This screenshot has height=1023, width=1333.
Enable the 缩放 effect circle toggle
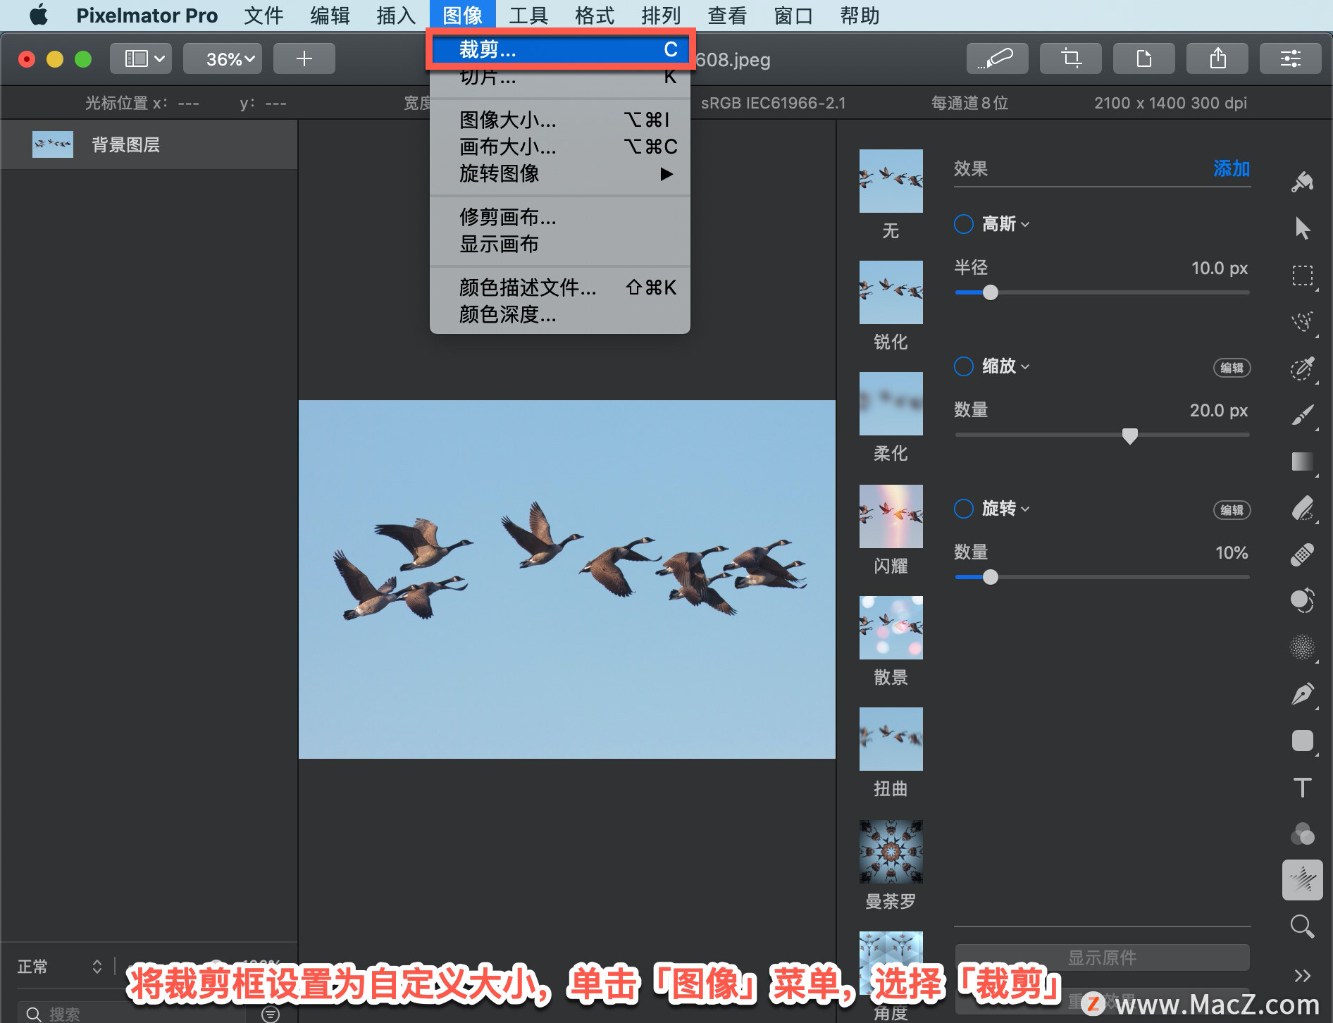click(x=963, y=366)
